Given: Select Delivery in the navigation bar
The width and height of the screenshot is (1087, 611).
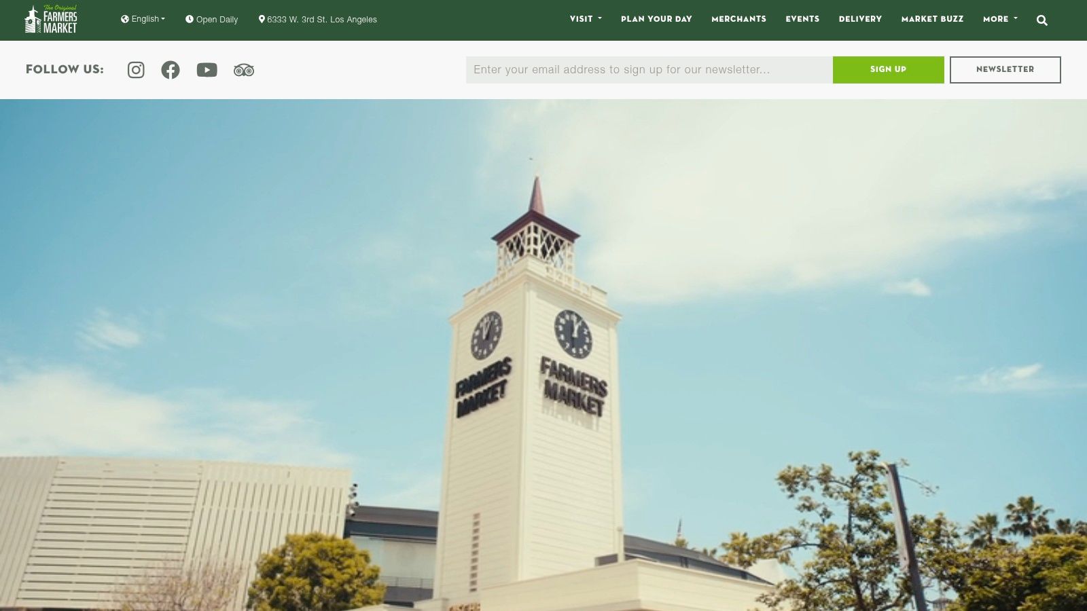Looking at the screenshot, I should pos(860,19).
